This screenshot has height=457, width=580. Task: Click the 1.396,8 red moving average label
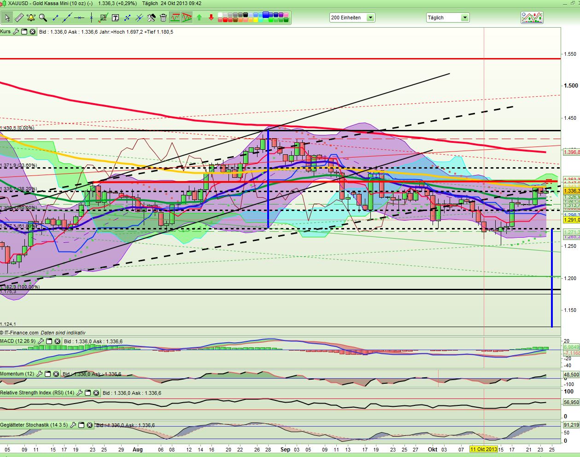571,152
